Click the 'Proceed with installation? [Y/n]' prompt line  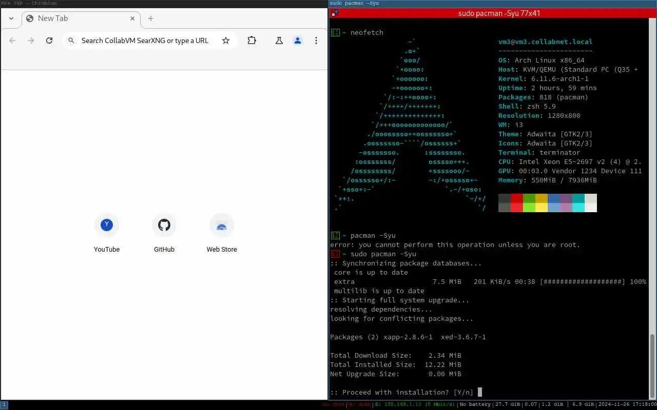pos(402,393)
